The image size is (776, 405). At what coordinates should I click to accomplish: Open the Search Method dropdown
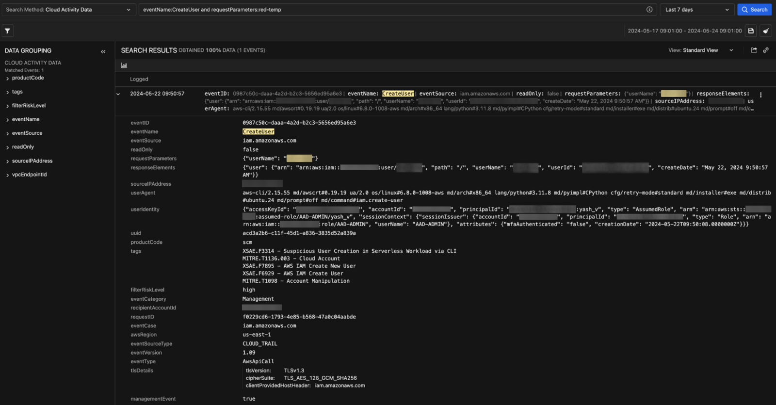click(68, 10)
